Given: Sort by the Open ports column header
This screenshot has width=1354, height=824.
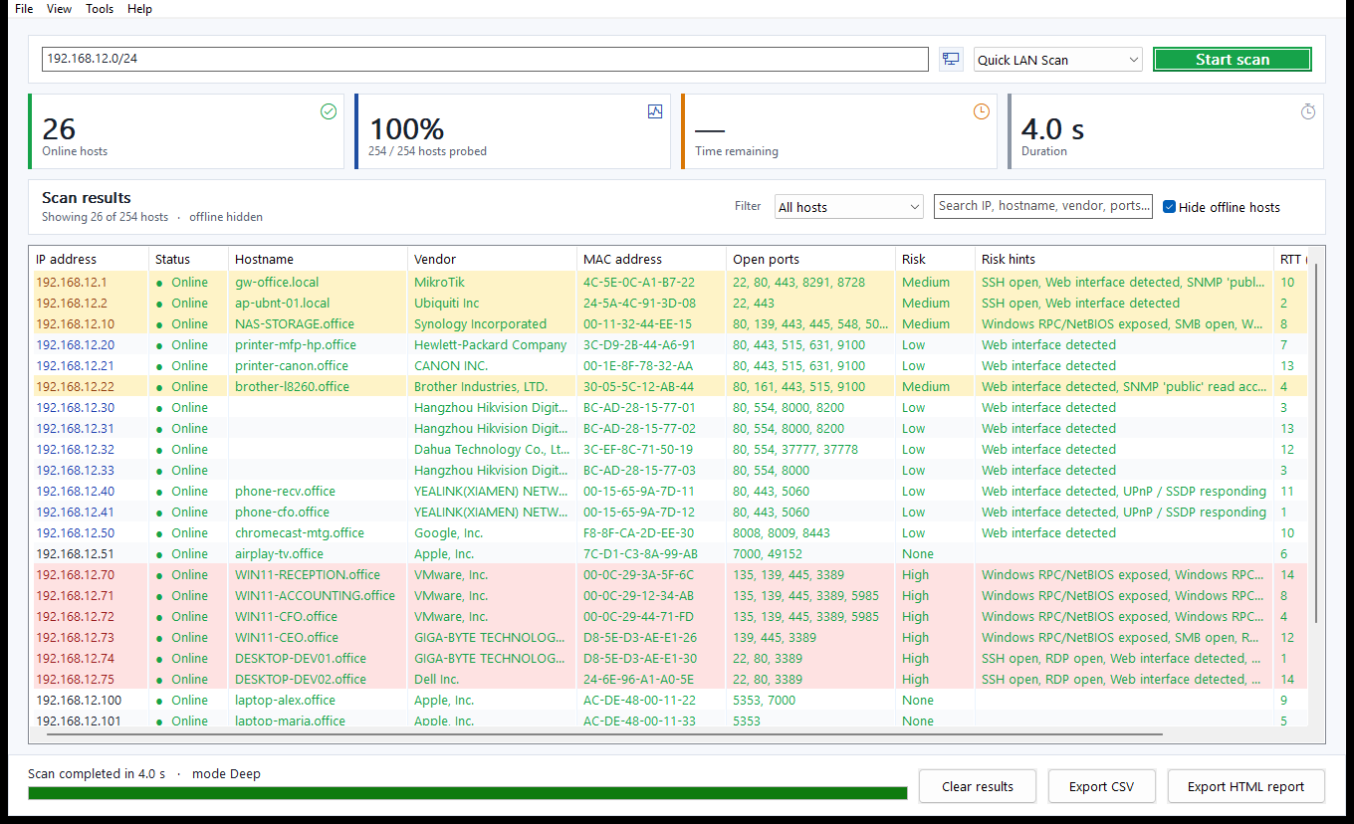Looking at the screenshot, I should coord(810,259).
